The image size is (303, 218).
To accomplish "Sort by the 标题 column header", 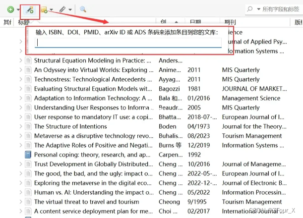I will pyautogui.click(x=24, y=22).
